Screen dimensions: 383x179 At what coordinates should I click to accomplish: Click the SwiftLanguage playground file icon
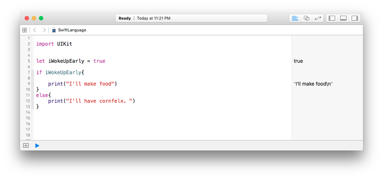[54, 30]
